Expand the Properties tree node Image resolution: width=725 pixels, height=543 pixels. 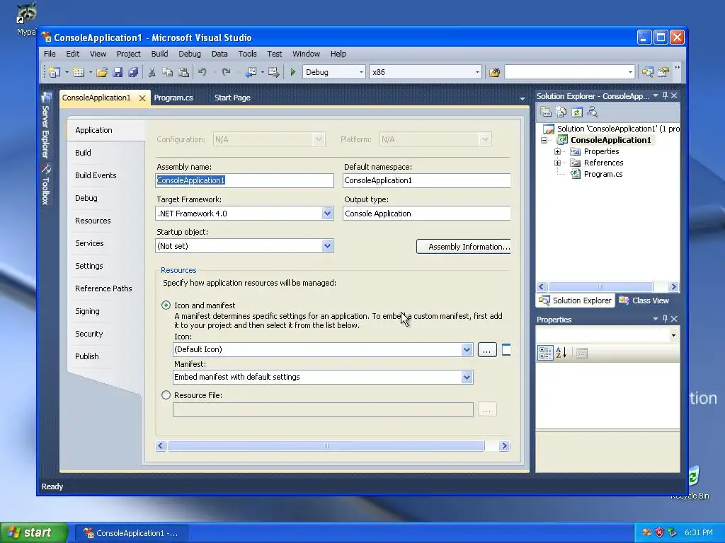(x=558, y=151)
